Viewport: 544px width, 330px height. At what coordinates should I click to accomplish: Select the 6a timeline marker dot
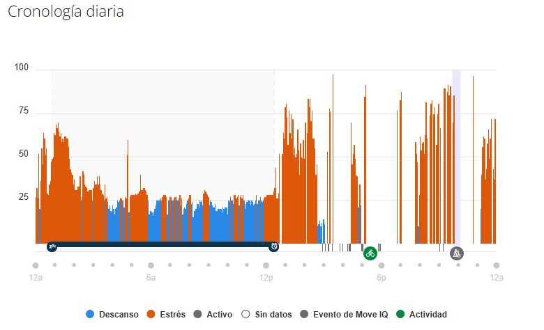(151, 265)
